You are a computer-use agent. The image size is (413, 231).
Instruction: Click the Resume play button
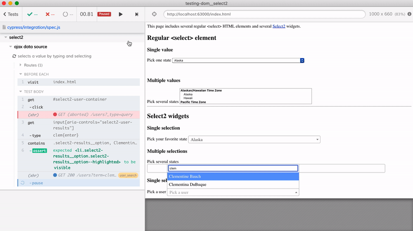point(121,14)
